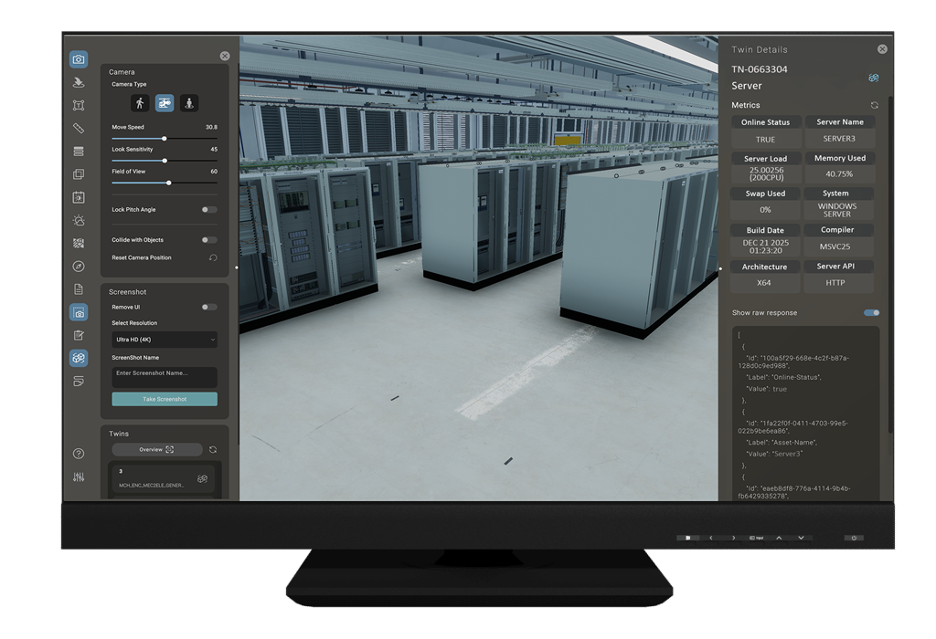Viewport: 936px width, 639px height.
Task: Enable Lock Pitch Angle toggle
Action: click(x=209, y=210)
